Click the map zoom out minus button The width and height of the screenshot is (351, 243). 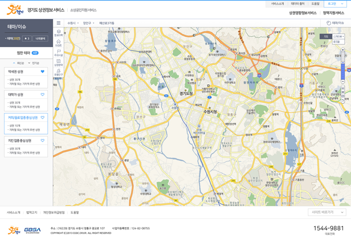click(x=343, y=81)
